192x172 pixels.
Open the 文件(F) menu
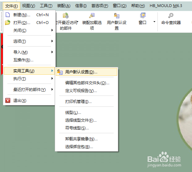click(12, 6)
